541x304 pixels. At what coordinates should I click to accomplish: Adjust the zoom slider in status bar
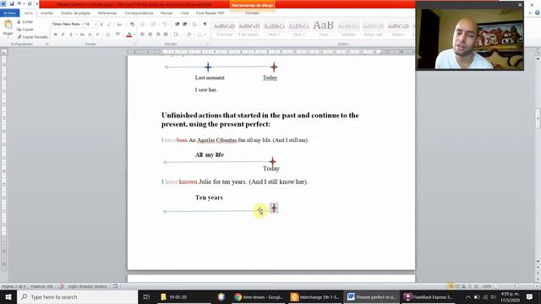point(516,286)
